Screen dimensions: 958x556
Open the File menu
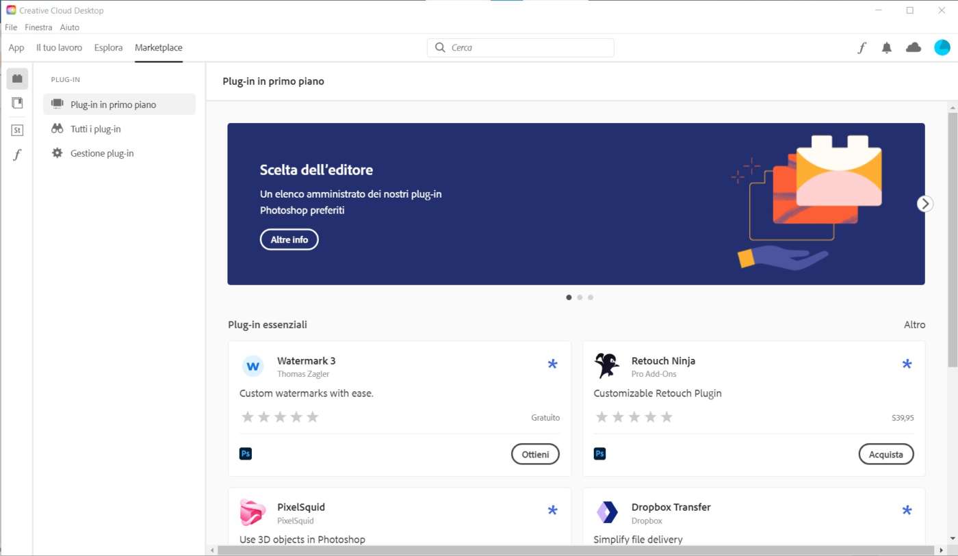point(10,27)
